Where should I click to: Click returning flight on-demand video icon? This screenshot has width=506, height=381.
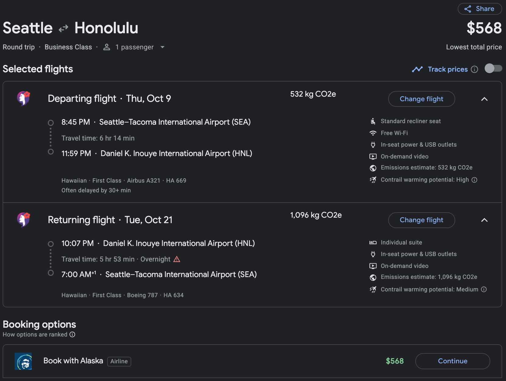click(x=373, y=266)
